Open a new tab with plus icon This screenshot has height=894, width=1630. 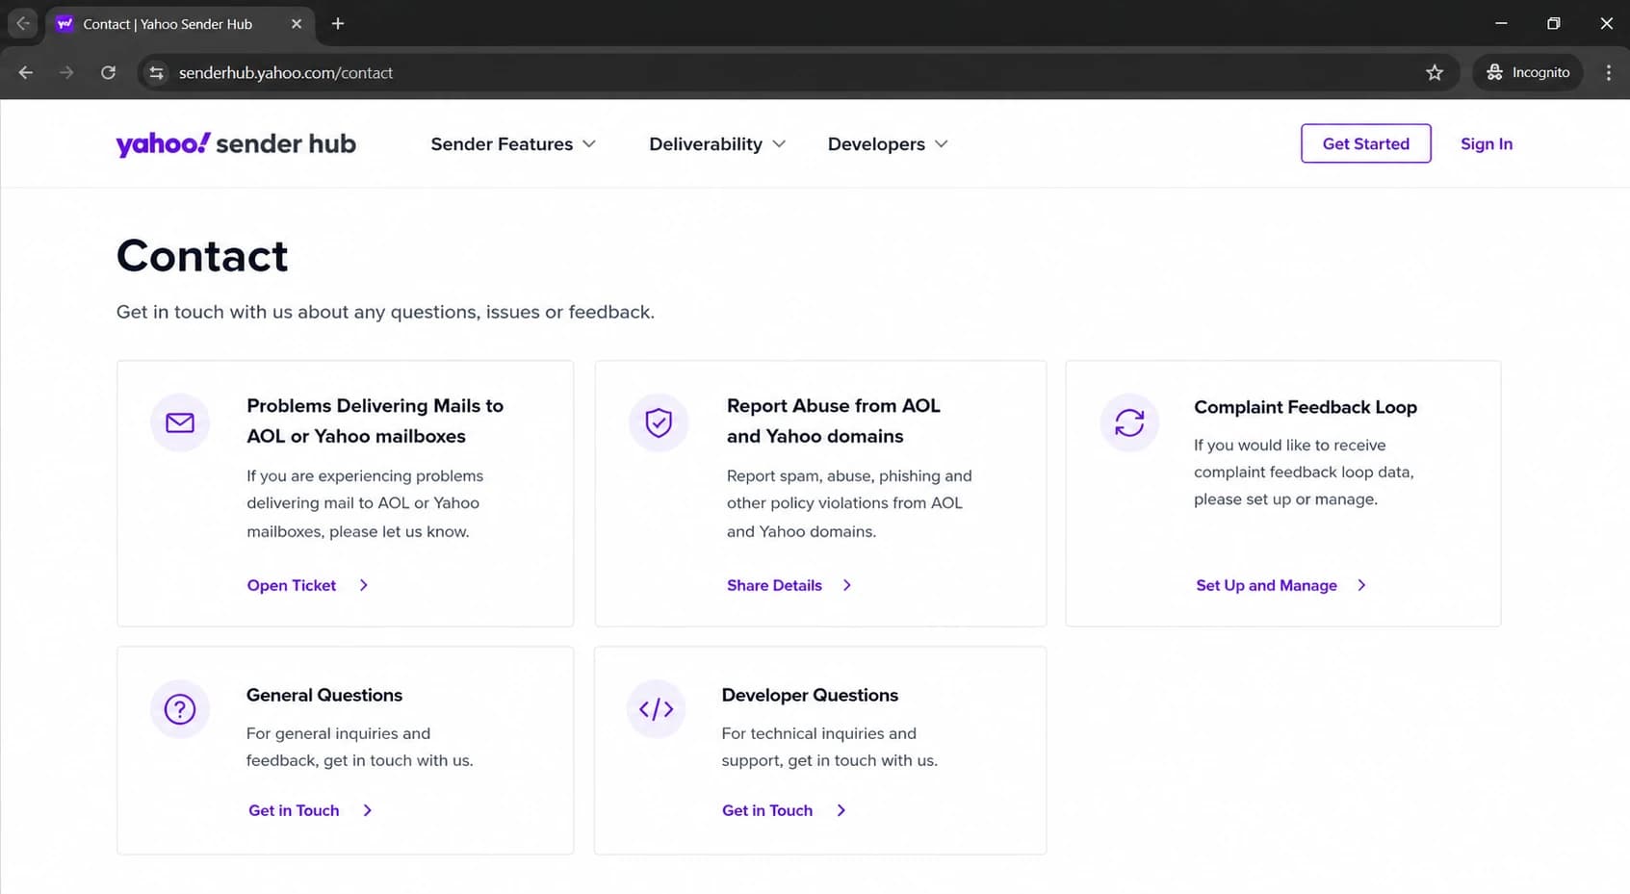point(338,24)
